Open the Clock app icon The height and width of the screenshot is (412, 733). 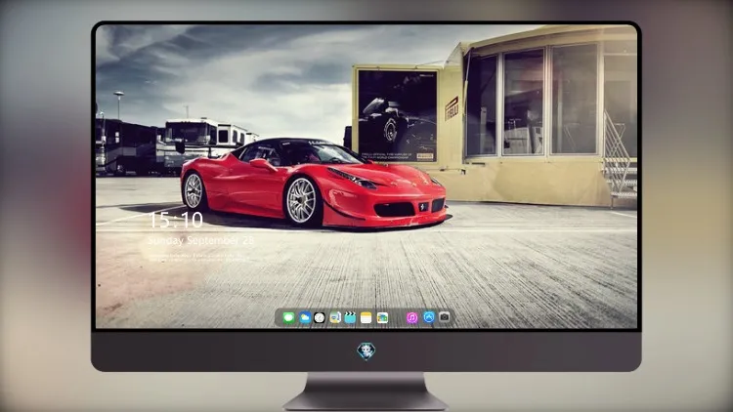click(320, 317)
